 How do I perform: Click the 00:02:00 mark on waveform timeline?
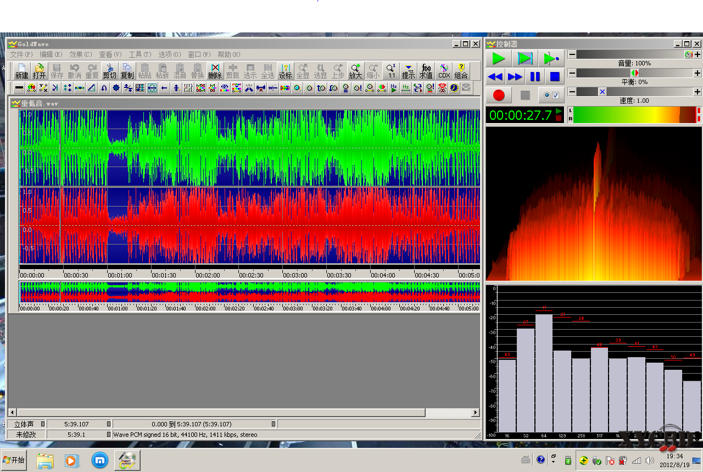[x=208, y=275]
